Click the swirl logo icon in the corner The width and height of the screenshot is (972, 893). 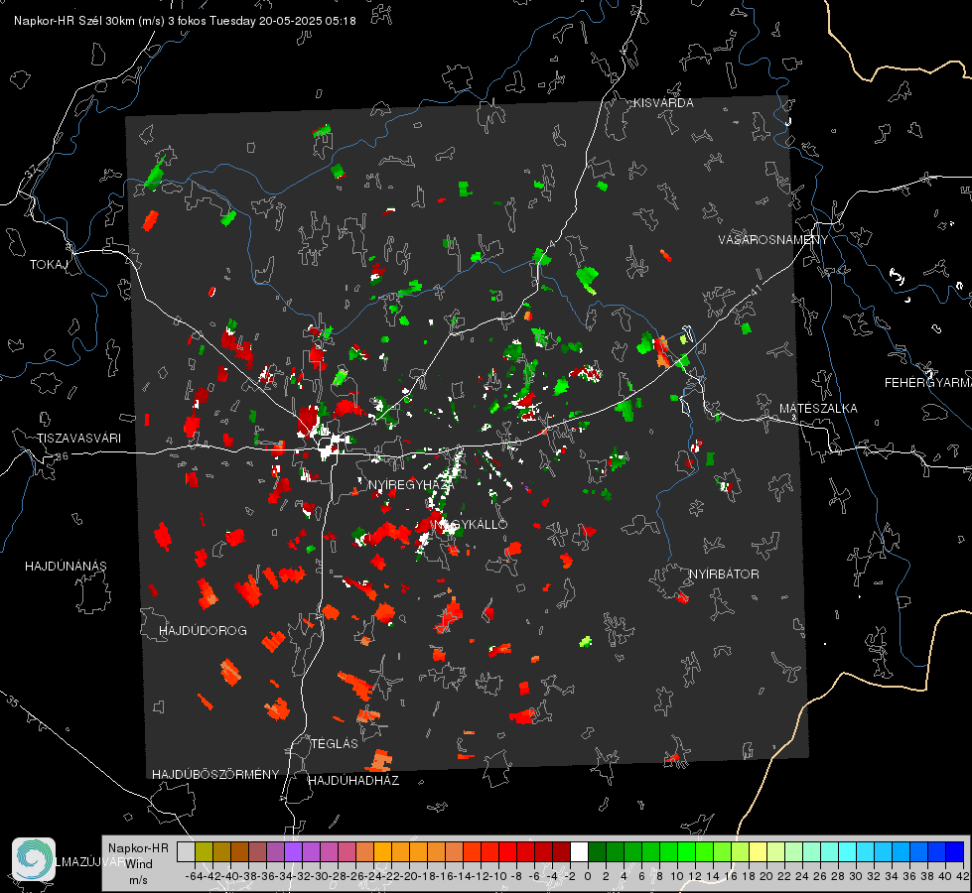coord(34,859)
